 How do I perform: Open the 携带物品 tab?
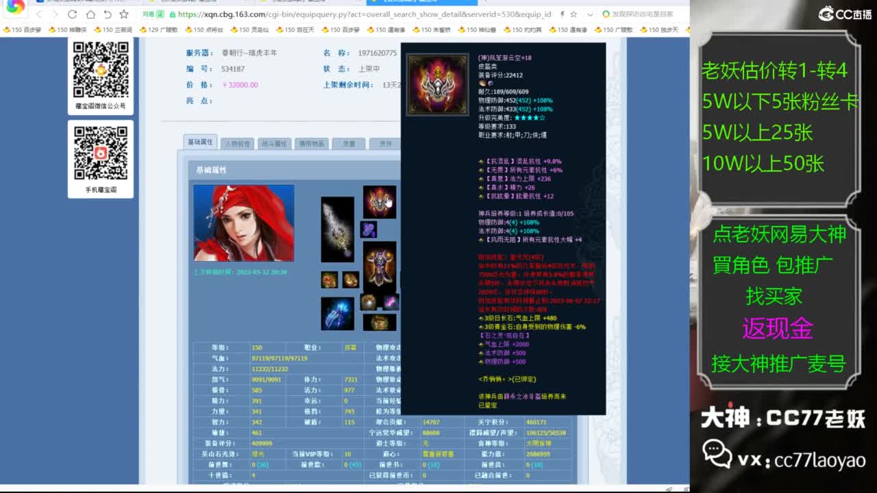[x=311, y=144]
